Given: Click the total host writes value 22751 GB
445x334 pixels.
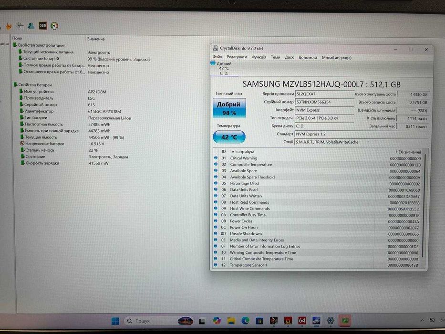Looking at the screenshot, I should coord(413,103).
